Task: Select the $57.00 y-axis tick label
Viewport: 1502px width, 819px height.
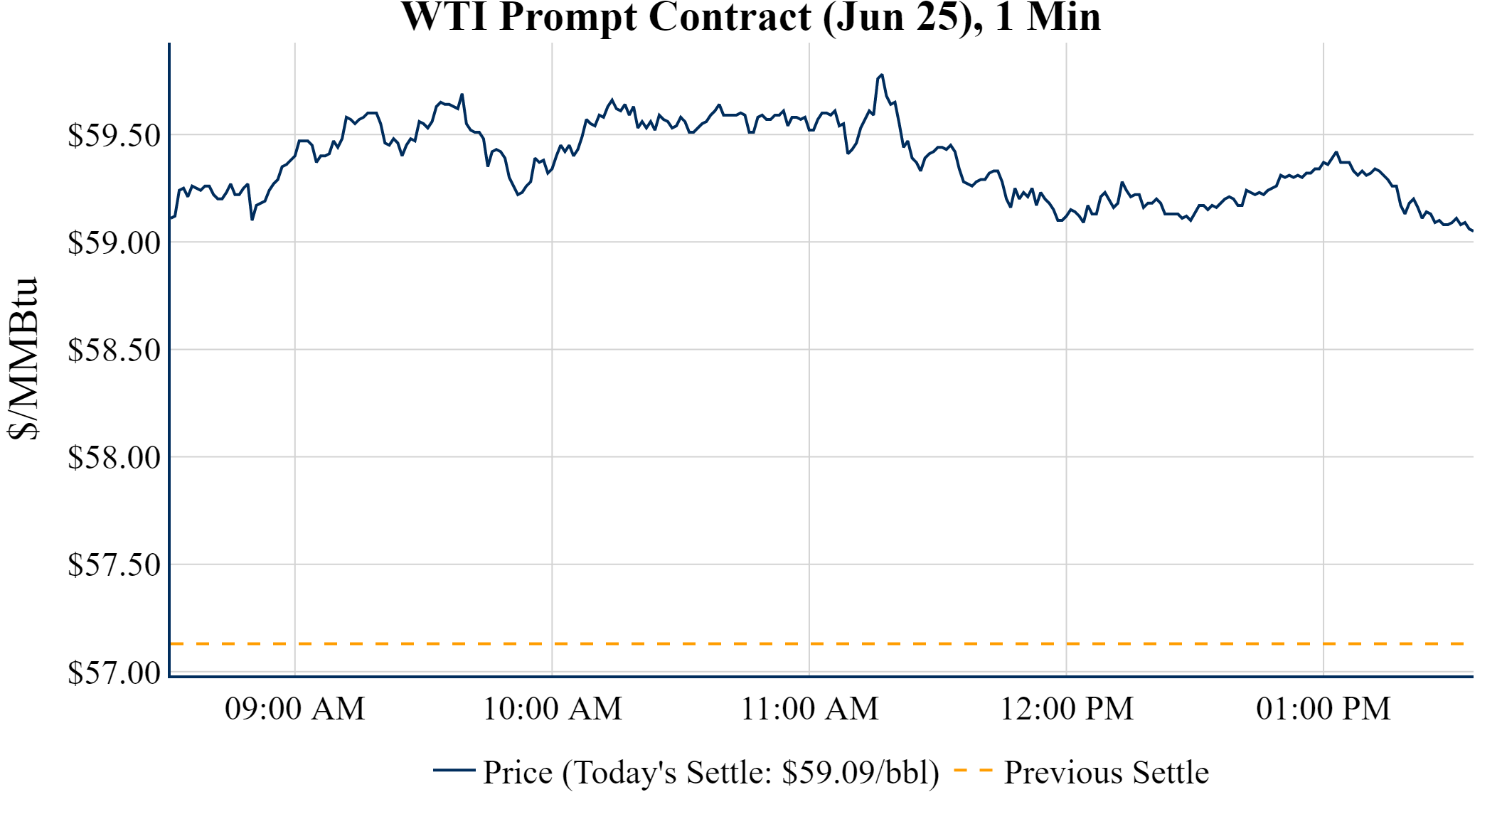Action: [x=114, y=672]
